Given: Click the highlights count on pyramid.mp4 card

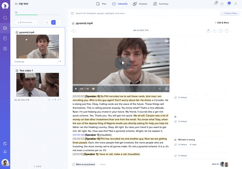Looking at the screenshot, I should tap(59, 61).
